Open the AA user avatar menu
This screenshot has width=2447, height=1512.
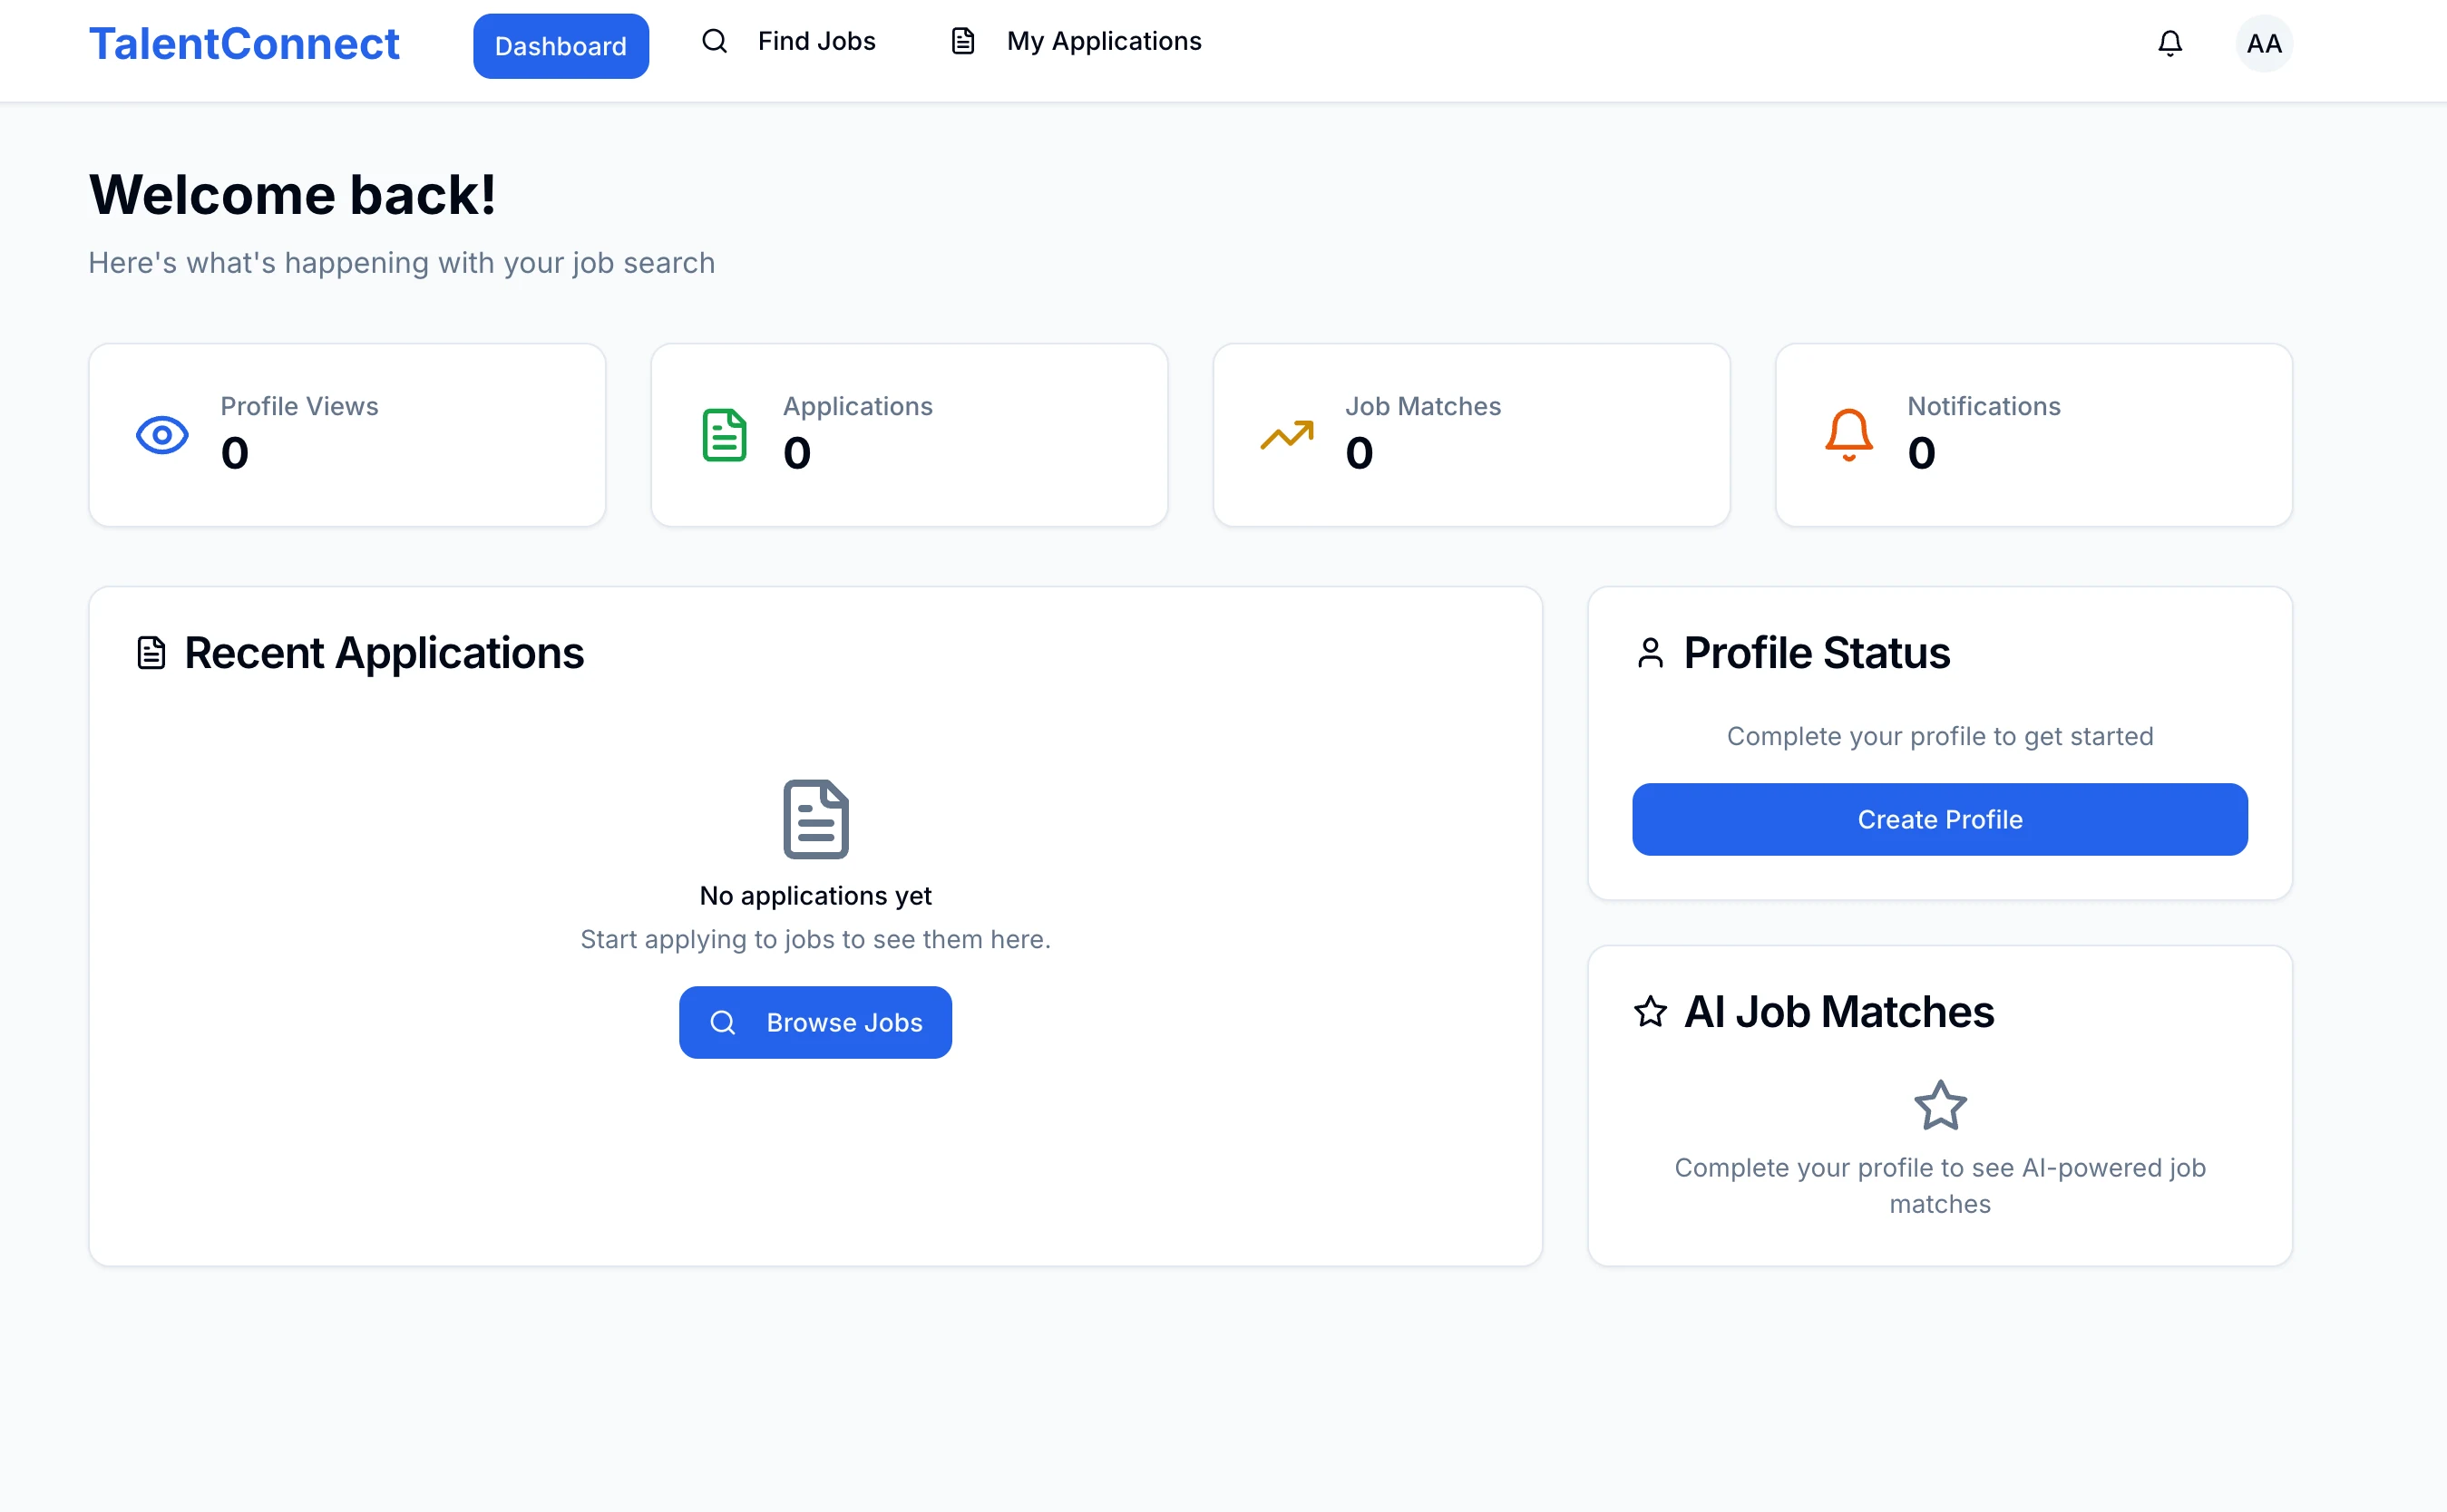(x=2263, y=43)
